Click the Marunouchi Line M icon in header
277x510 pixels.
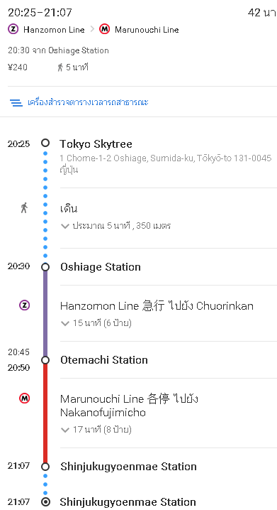104,29
